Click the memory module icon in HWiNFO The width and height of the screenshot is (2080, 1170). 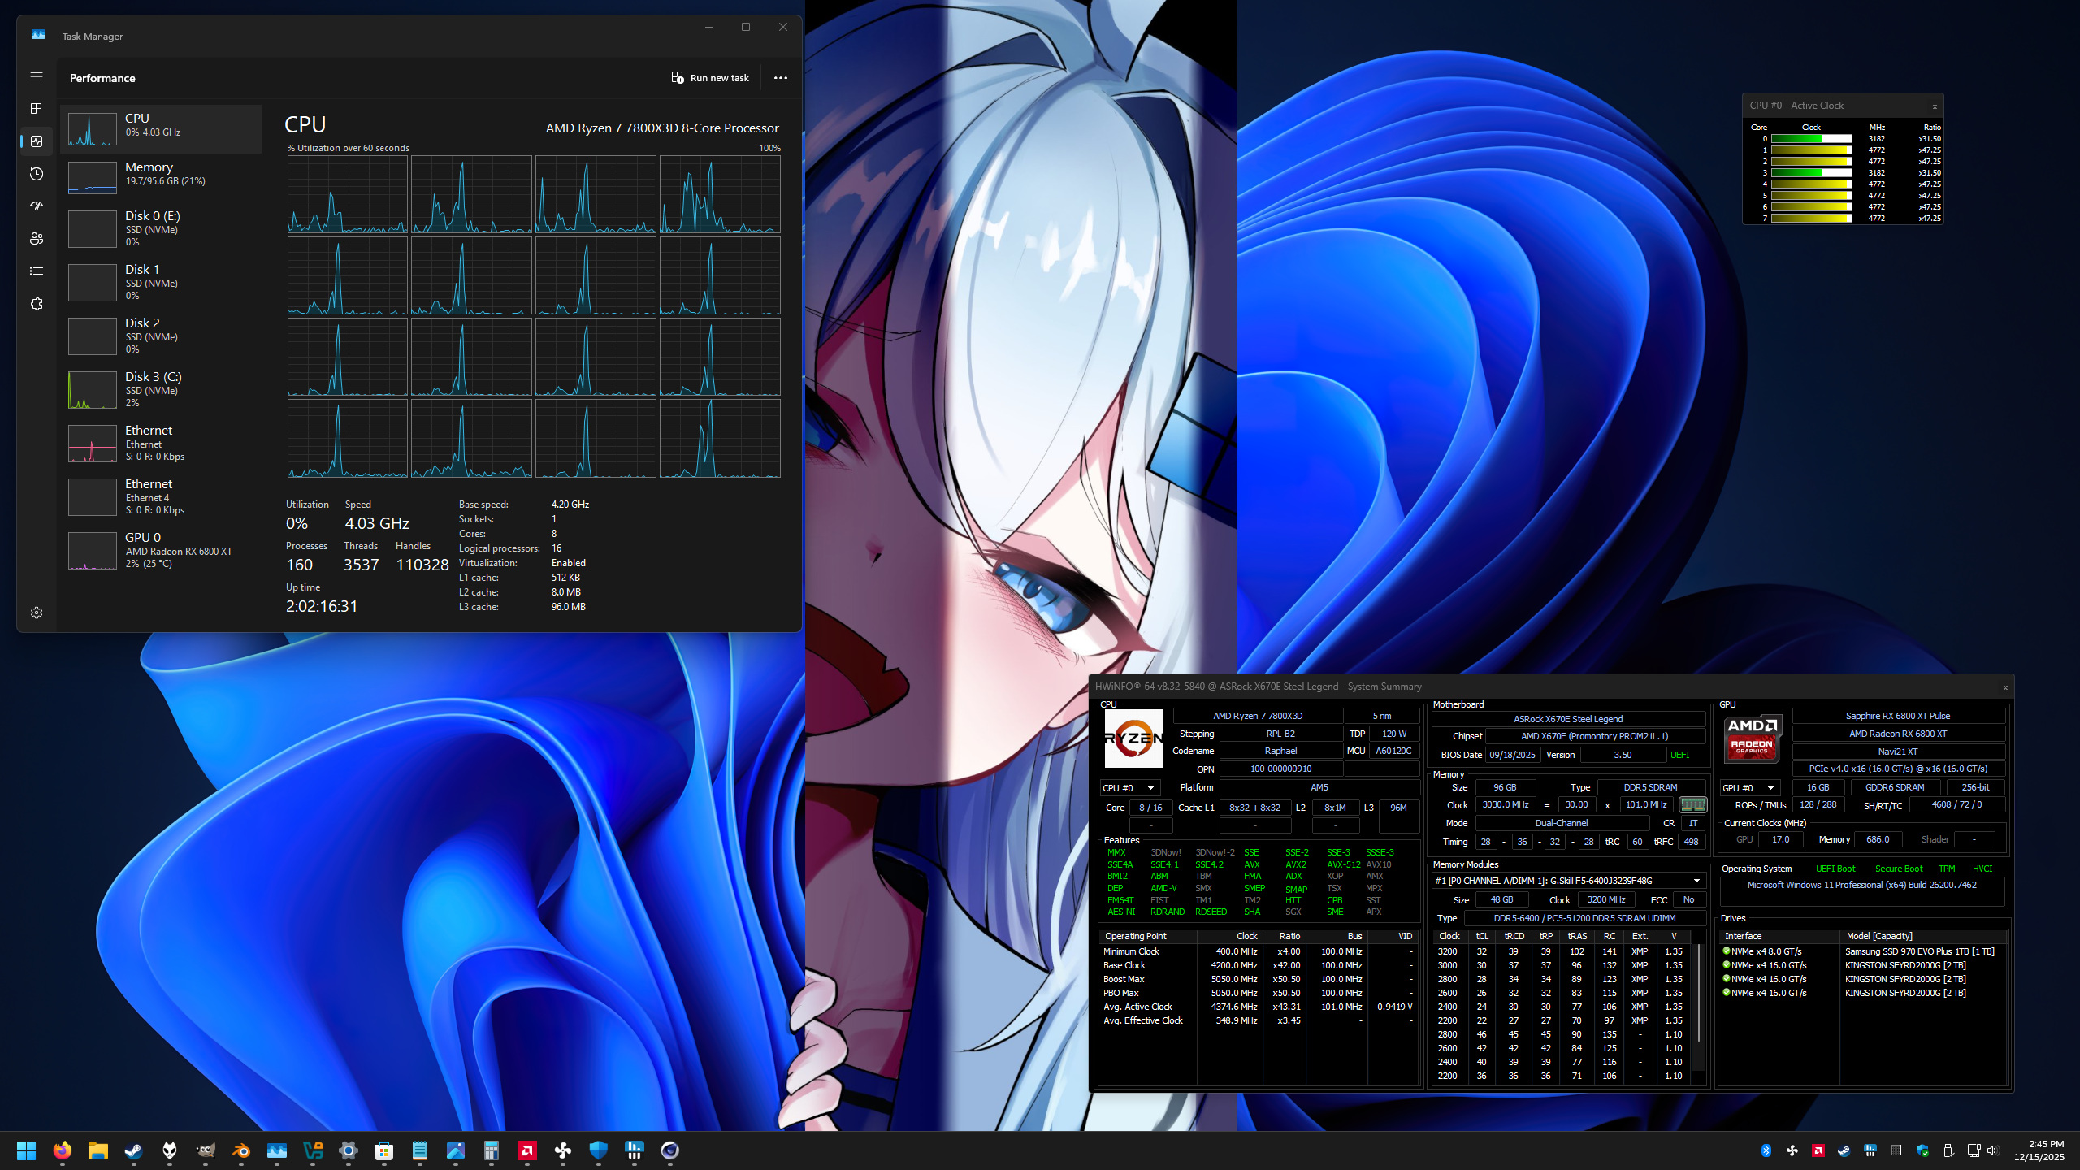(x=1692, y=804)
